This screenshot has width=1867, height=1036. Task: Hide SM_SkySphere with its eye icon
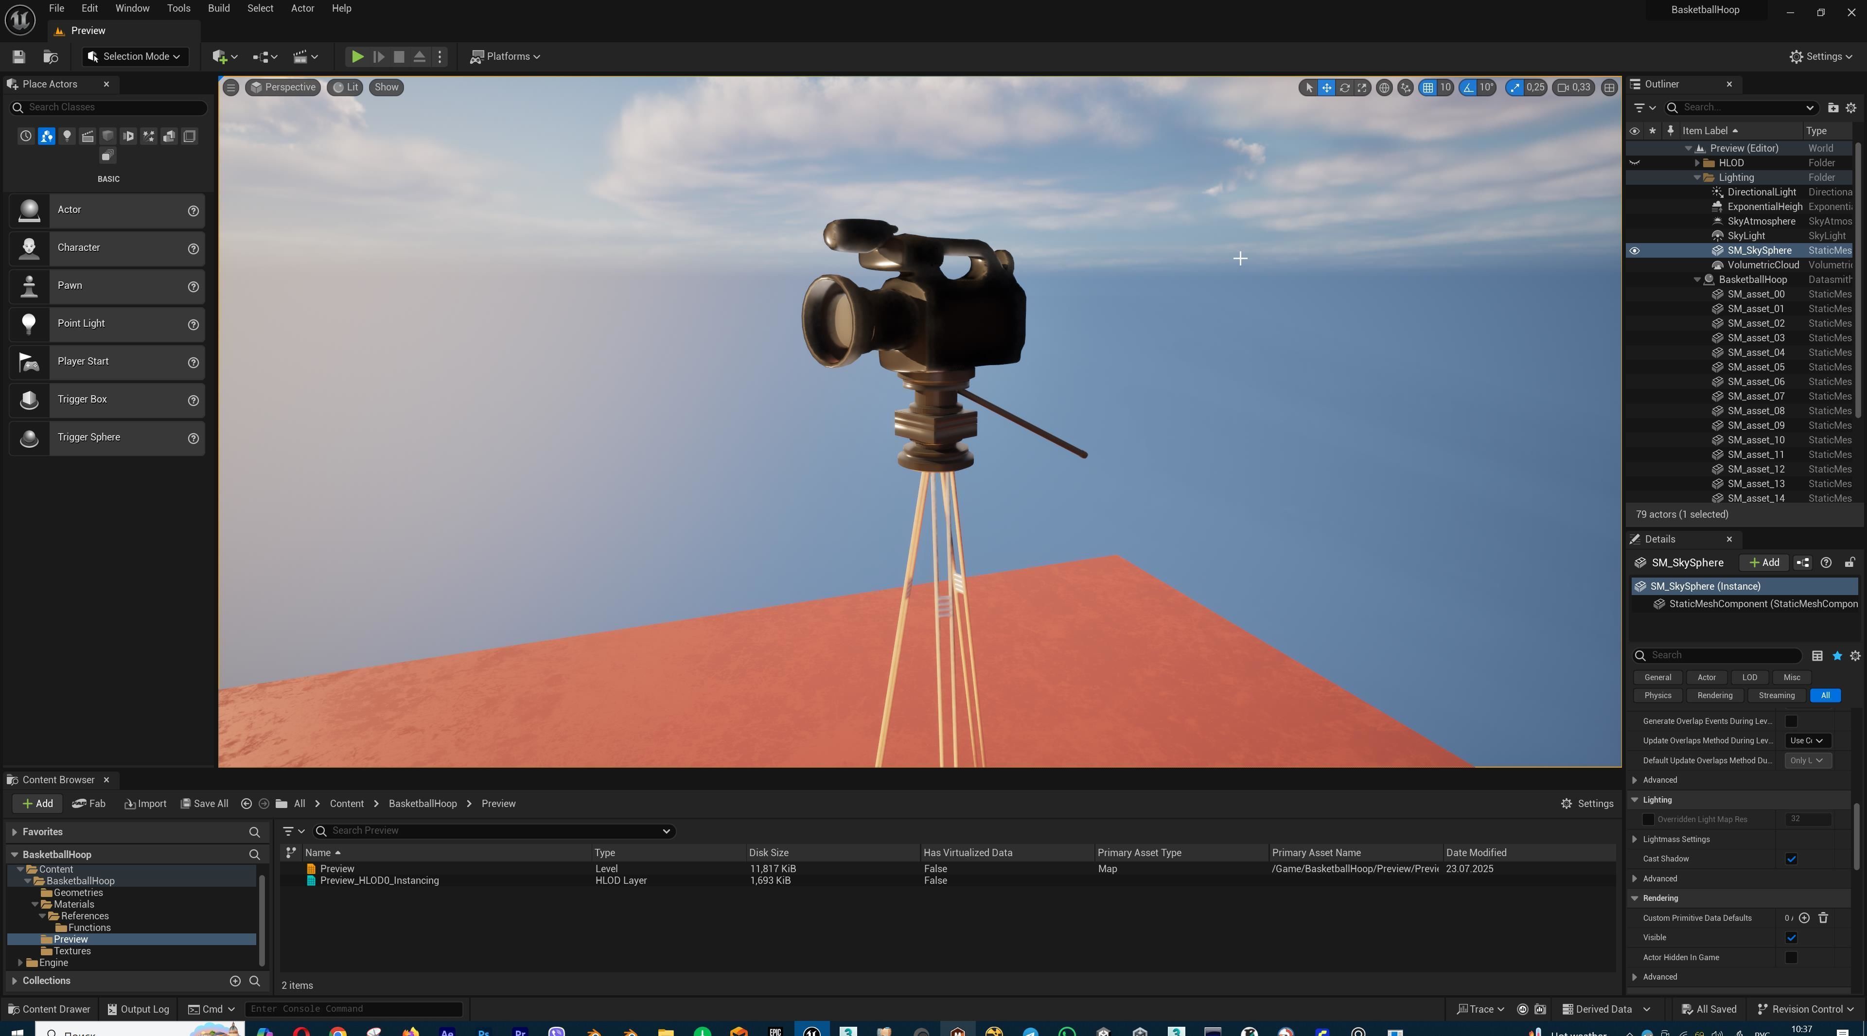click(x=1634, y=251)
